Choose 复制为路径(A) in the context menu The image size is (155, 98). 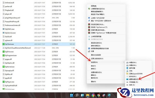[96, 46]
